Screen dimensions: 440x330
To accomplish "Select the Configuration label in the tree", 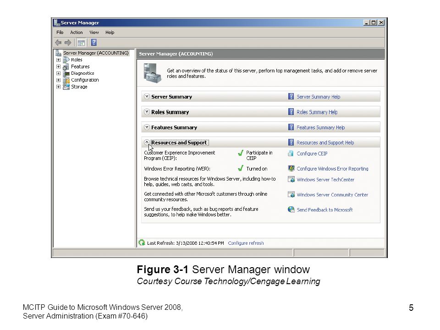I will click(85, 80).
